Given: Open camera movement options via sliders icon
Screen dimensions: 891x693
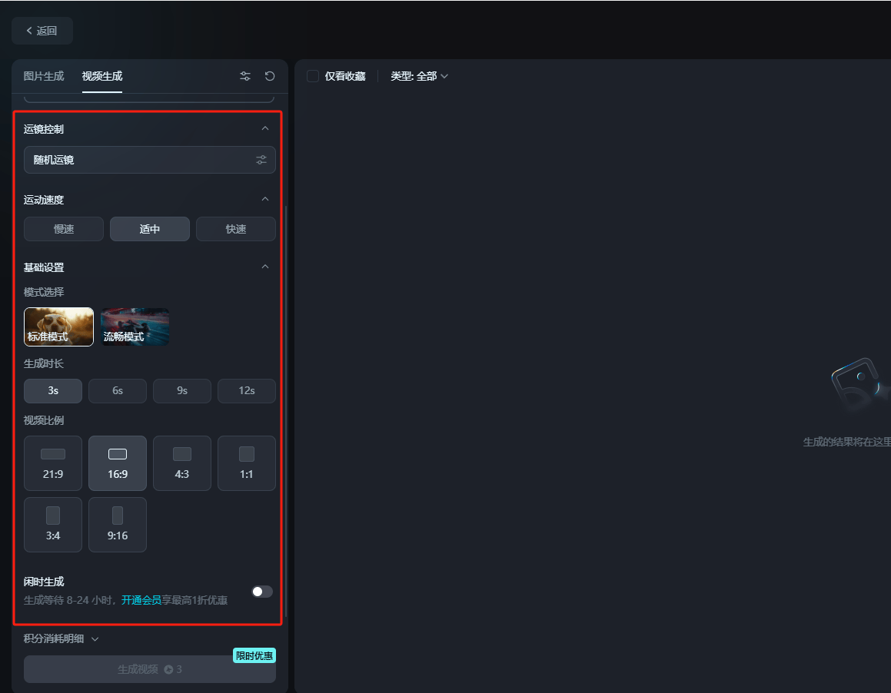Looking at the screenshot, I should [261, 160].
